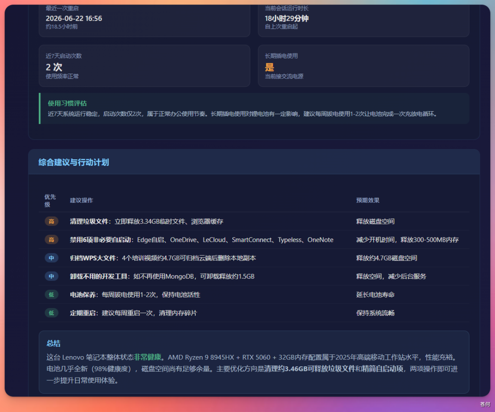Click the 高 badge for 清理垃圾文件
The width and height of the screenshot is (495, 412).
[x=51, y=221]
